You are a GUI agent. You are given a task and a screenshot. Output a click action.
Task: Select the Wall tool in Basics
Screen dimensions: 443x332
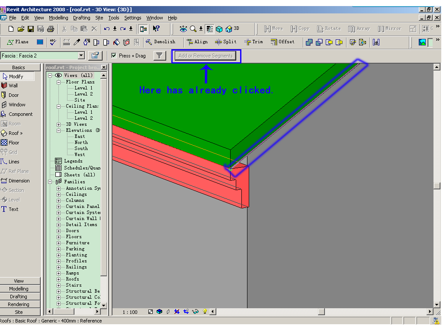[x=13, y=86]
